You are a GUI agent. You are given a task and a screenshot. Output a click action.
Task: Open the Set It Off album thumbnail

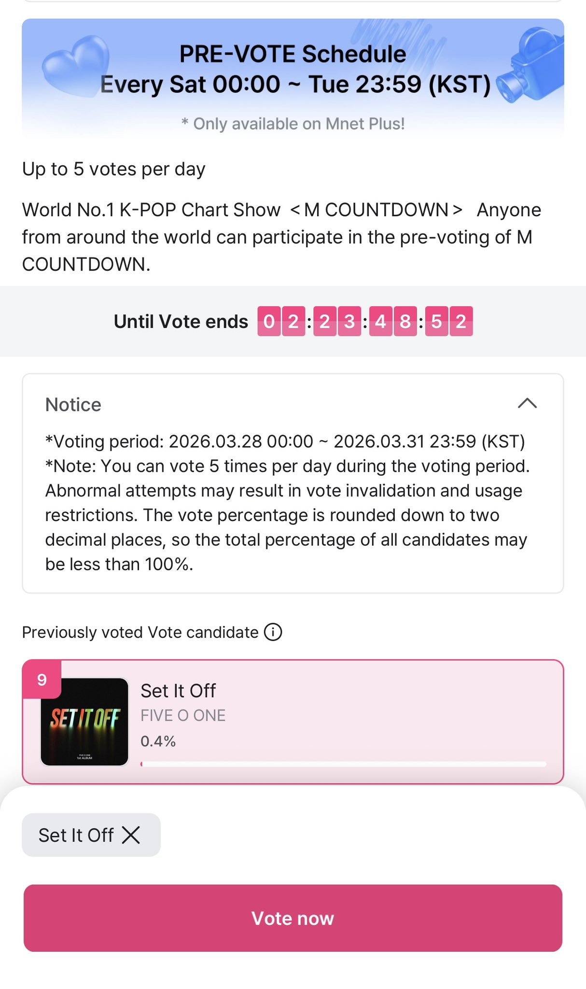pos(85,721)
